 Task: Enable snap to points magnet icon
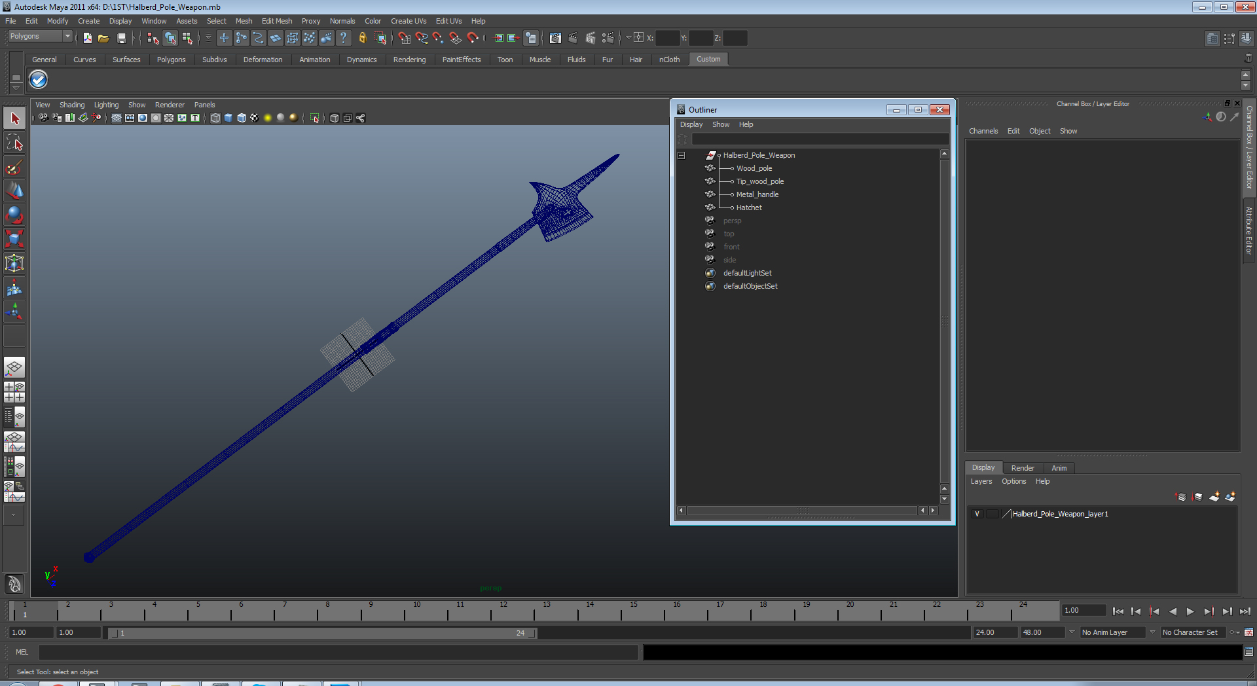(439, 38)
